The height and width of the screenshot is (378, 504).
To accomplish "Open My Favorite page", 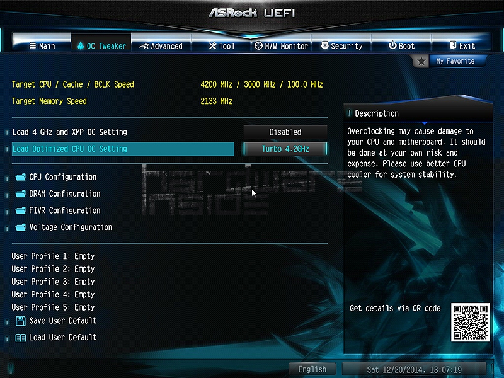I will 455,60.
